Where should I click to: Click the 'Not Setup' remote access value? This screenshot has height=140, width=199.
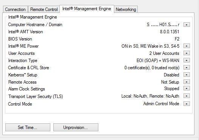pyautogui.click(x=170, y=82)
